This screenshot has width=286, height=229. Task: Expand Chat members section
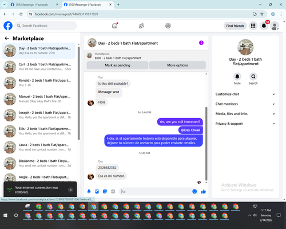245,104
